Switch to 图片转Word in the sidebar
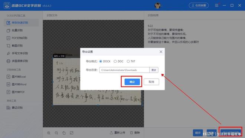 point(17,84)
